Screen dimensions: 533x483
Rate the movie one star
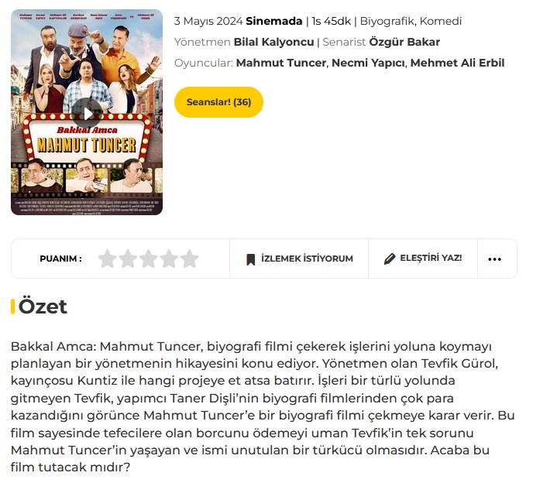pos(108,259)
